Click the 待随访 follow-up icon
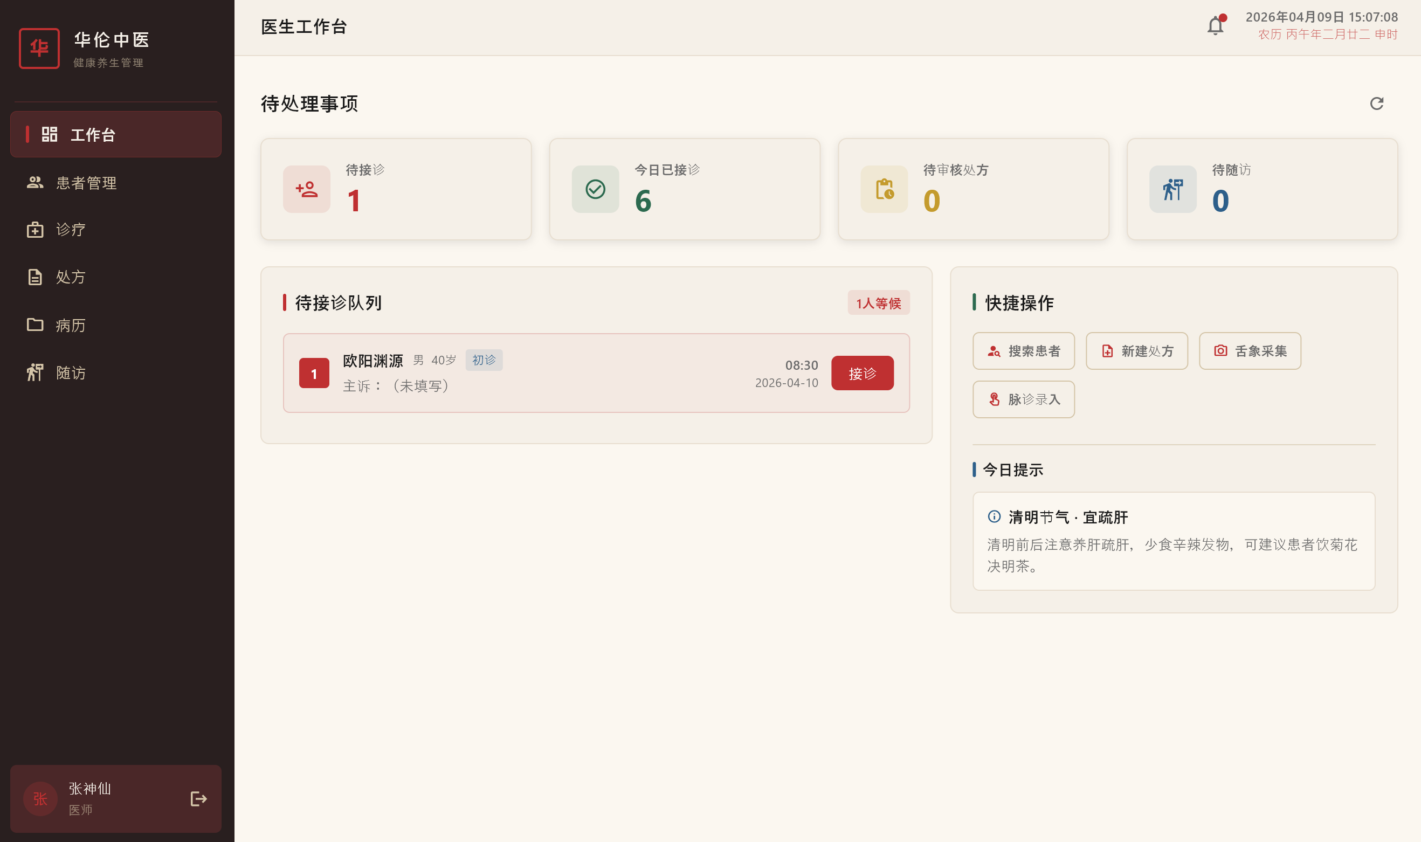 (x=1172, y=190)
